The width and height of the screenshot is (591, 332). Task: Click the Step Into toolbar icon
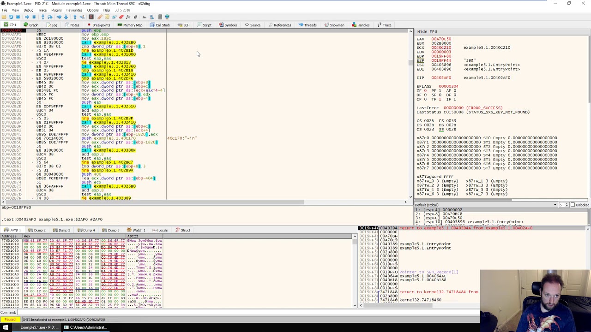point(43,17)
